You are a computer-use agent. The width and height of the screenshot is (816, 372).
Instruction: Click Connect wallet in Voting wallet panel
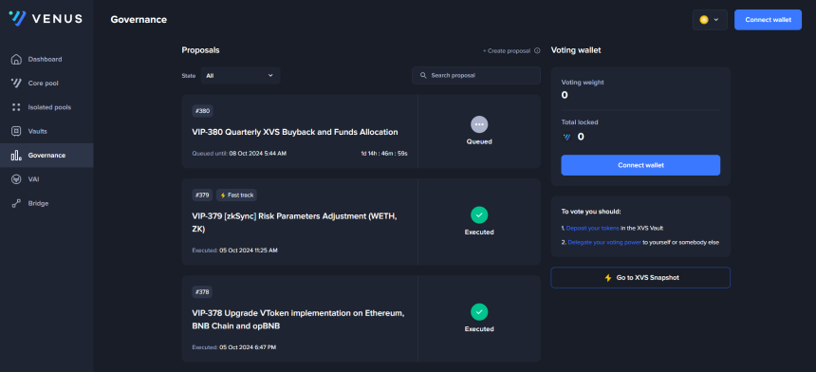pyautogui.click(x=640, y=165)
